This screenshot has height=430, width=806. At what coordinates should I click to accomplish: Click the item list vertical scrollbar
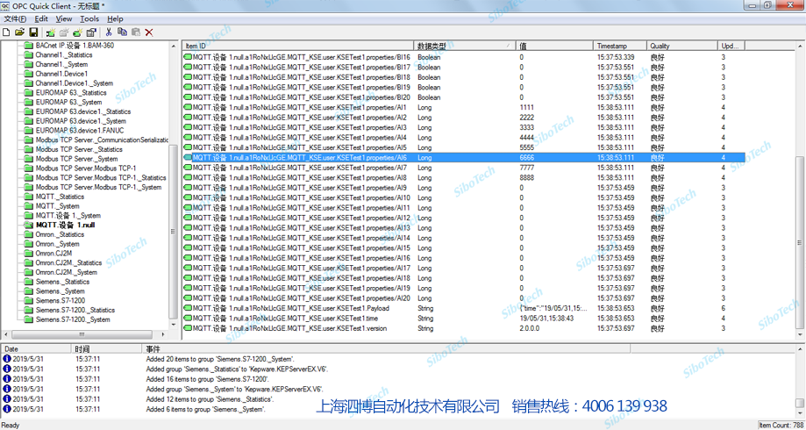pos(801,190)
